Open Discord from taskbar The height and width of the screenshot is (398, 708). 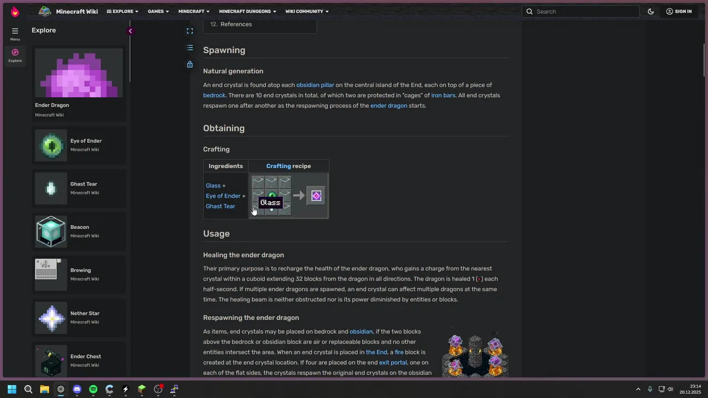[x=77, y=389]
